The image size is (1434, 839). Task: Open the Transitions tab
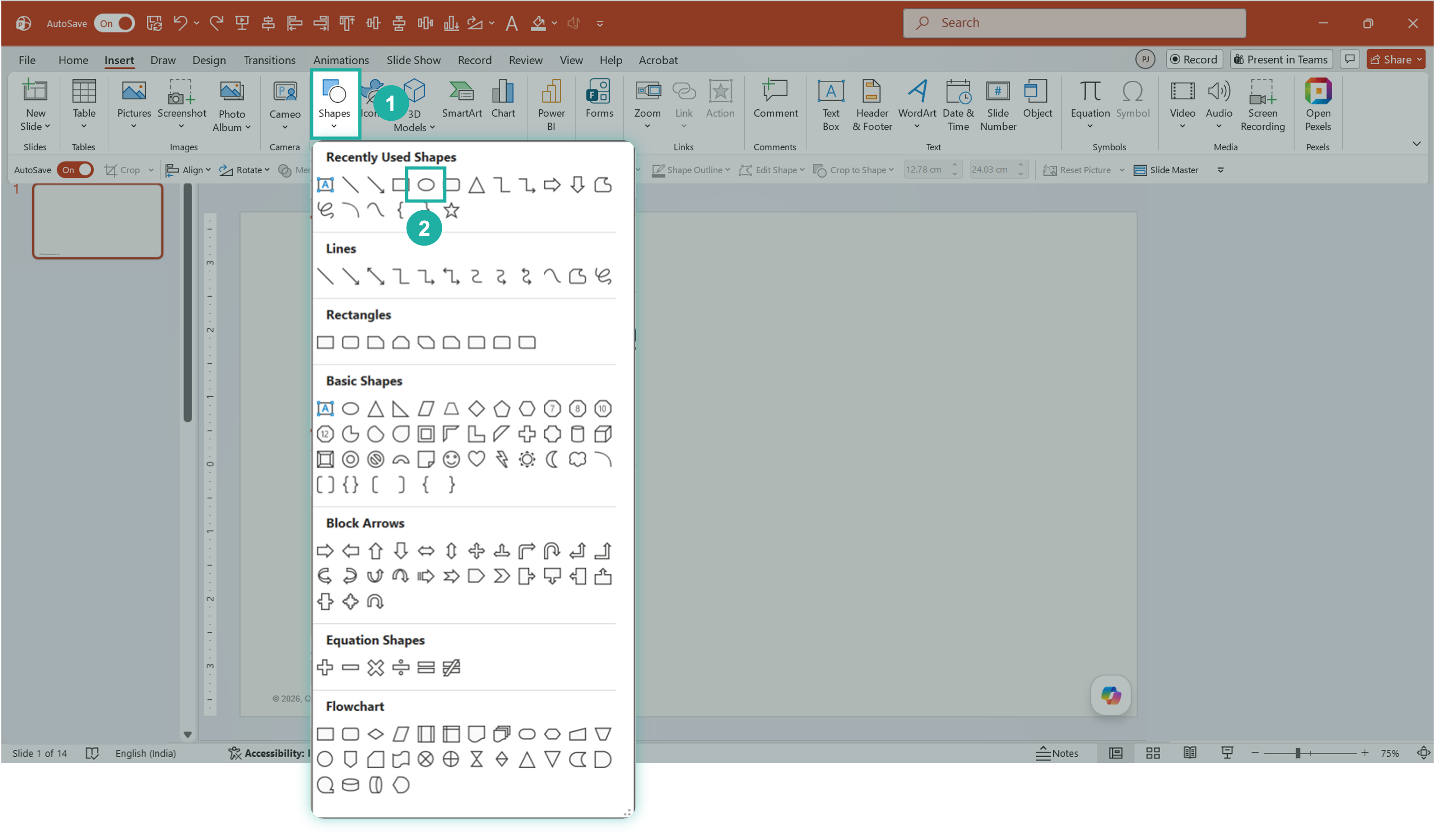point(269,60)
